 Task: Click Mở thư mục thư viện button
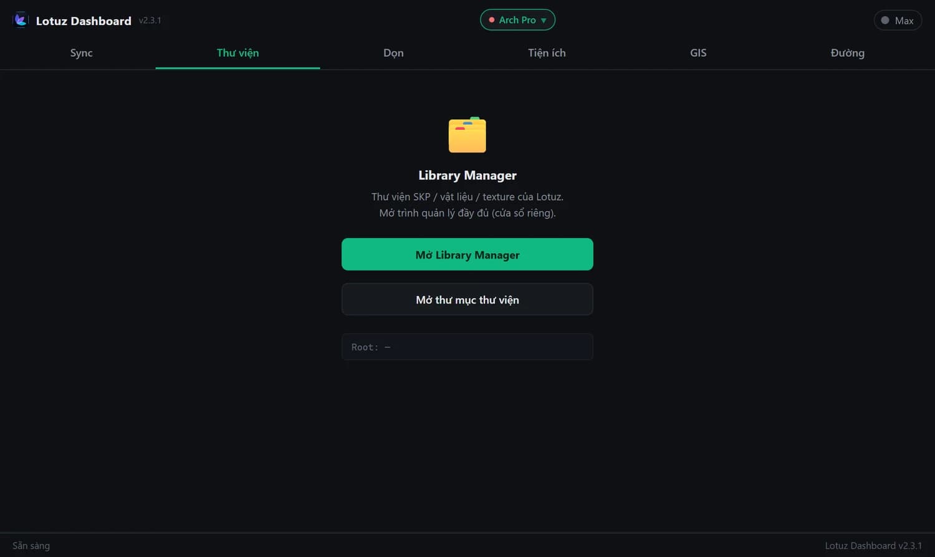pos(467,300)
